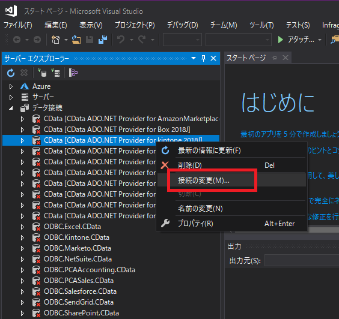Viewport: 339px width, 319px height.
Task: Click the pin icon on Start Page tab
Action: (x=274, y=58)
